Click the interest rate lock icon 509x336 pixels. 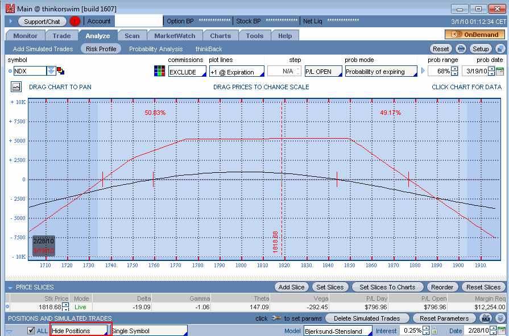tap(434, 331)
